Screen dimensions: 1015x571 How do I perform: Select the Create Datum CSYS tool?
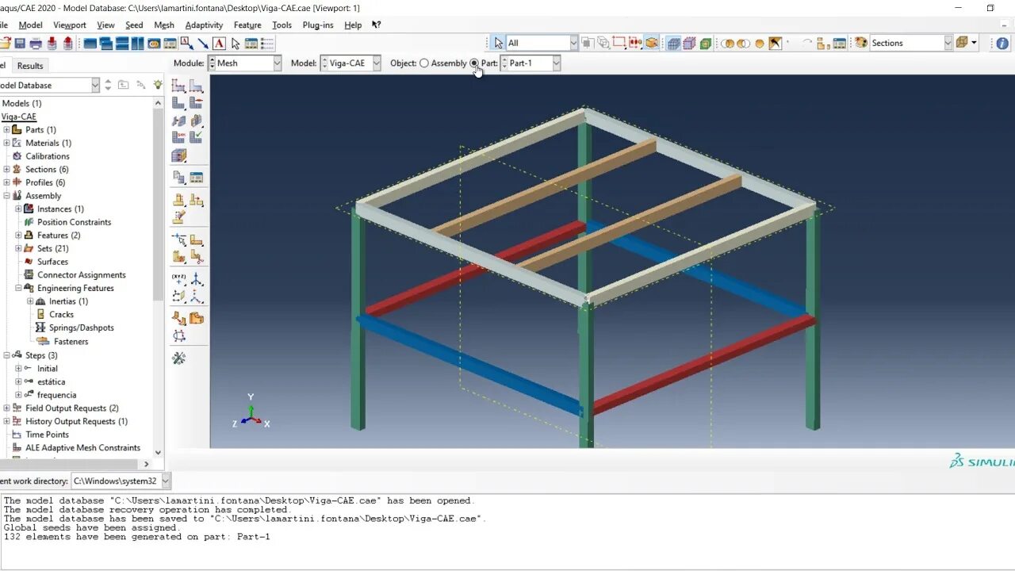pos(196,297)
